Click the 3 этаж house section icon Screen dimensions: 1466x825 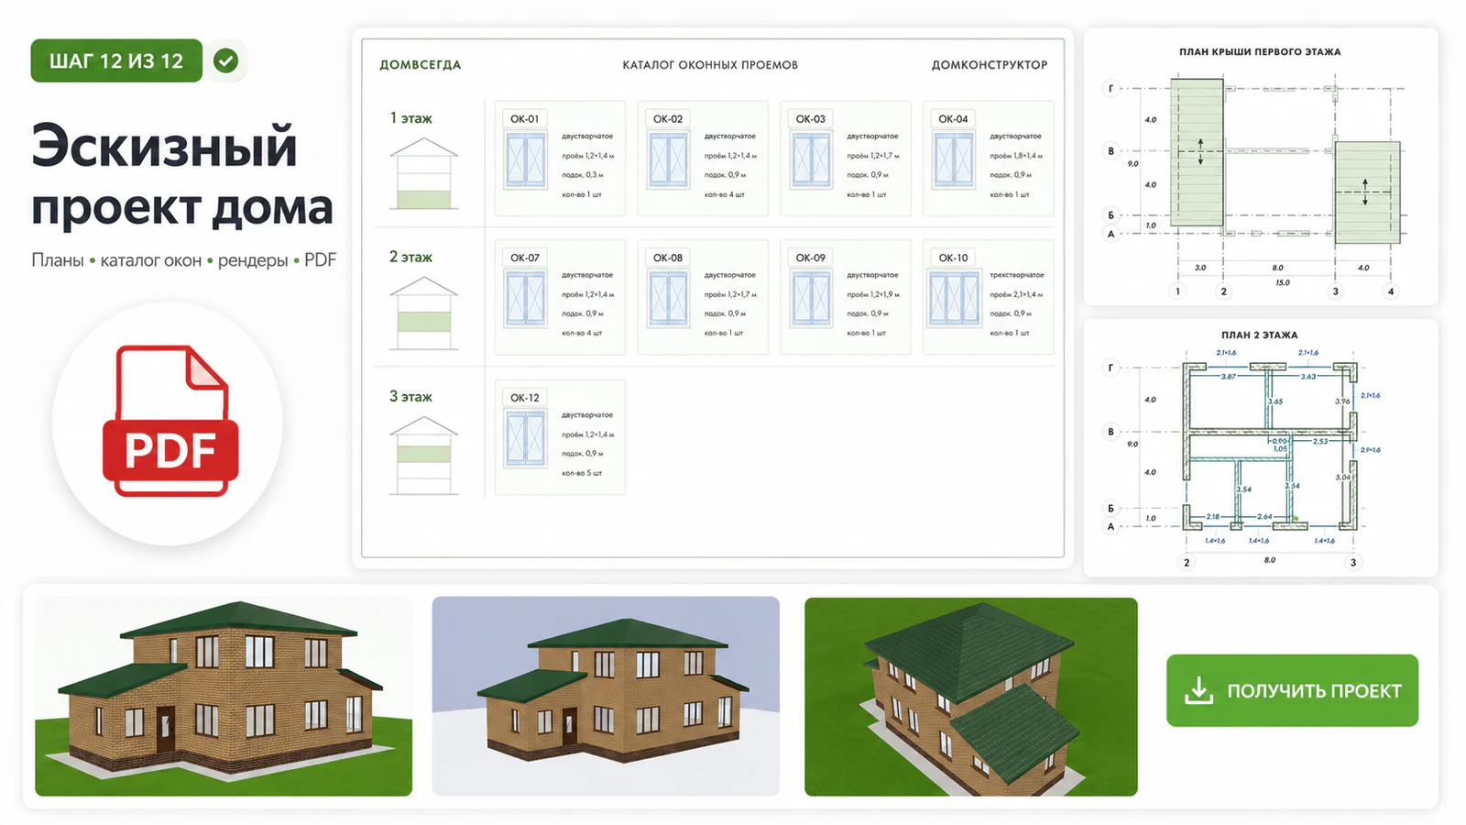pyautogui.click(x=424, y=456)
